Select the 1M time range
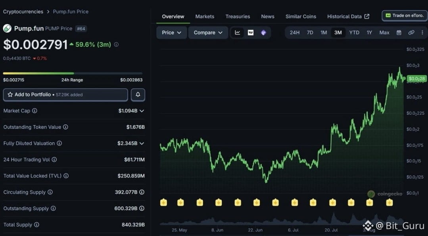Screen dimensions: 428x236 324,33
